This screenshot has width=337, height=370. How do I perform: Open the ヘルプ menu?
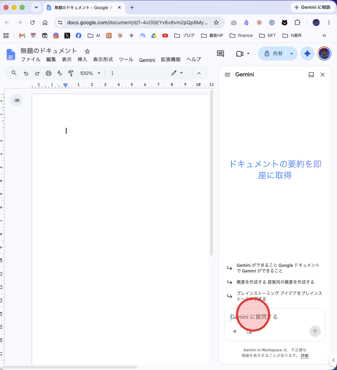tap(194, 60)
